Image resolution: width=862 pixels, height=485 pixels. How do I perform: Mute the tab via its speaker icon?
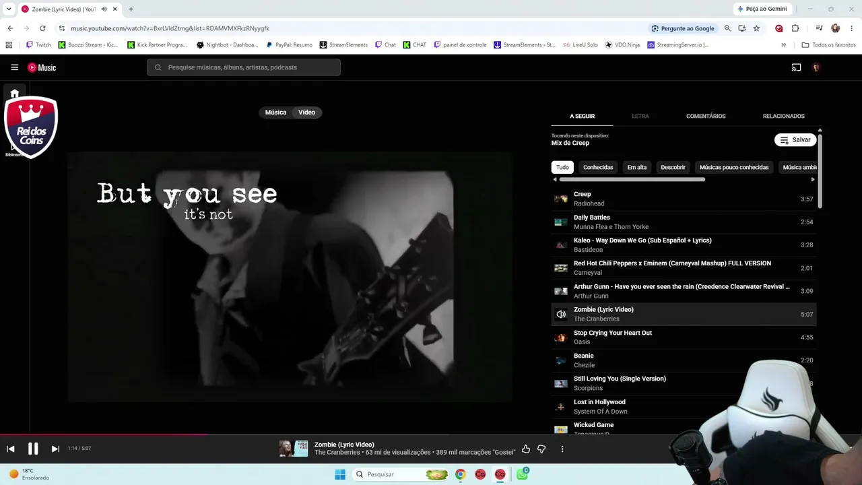click(104, 9)
